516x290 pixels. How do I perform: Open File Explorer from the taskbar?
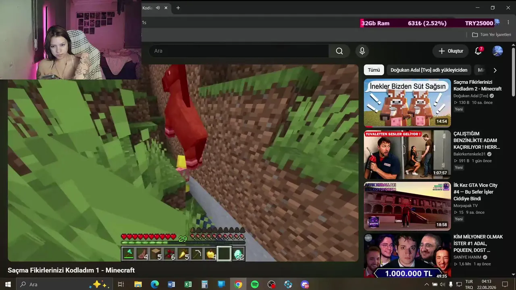tap(138, 284)
